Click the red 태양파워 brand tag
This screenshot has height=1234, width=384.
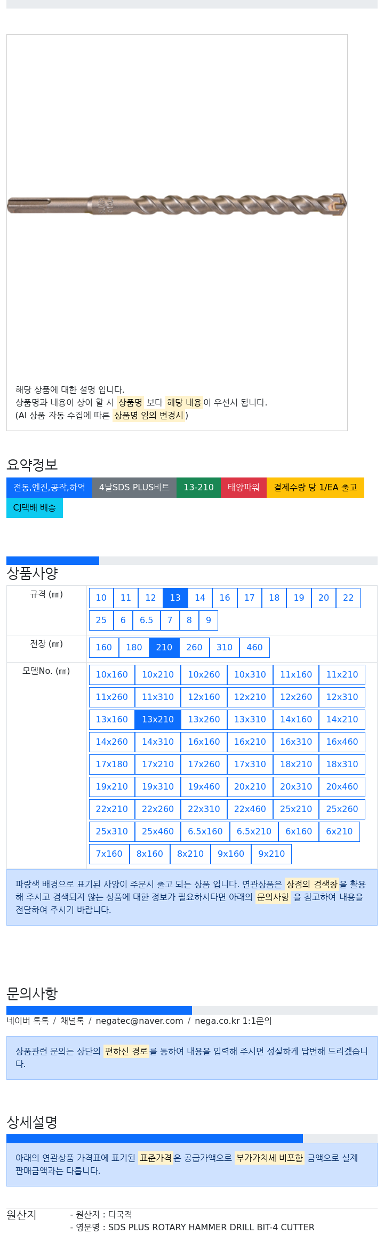coord(244,488)
